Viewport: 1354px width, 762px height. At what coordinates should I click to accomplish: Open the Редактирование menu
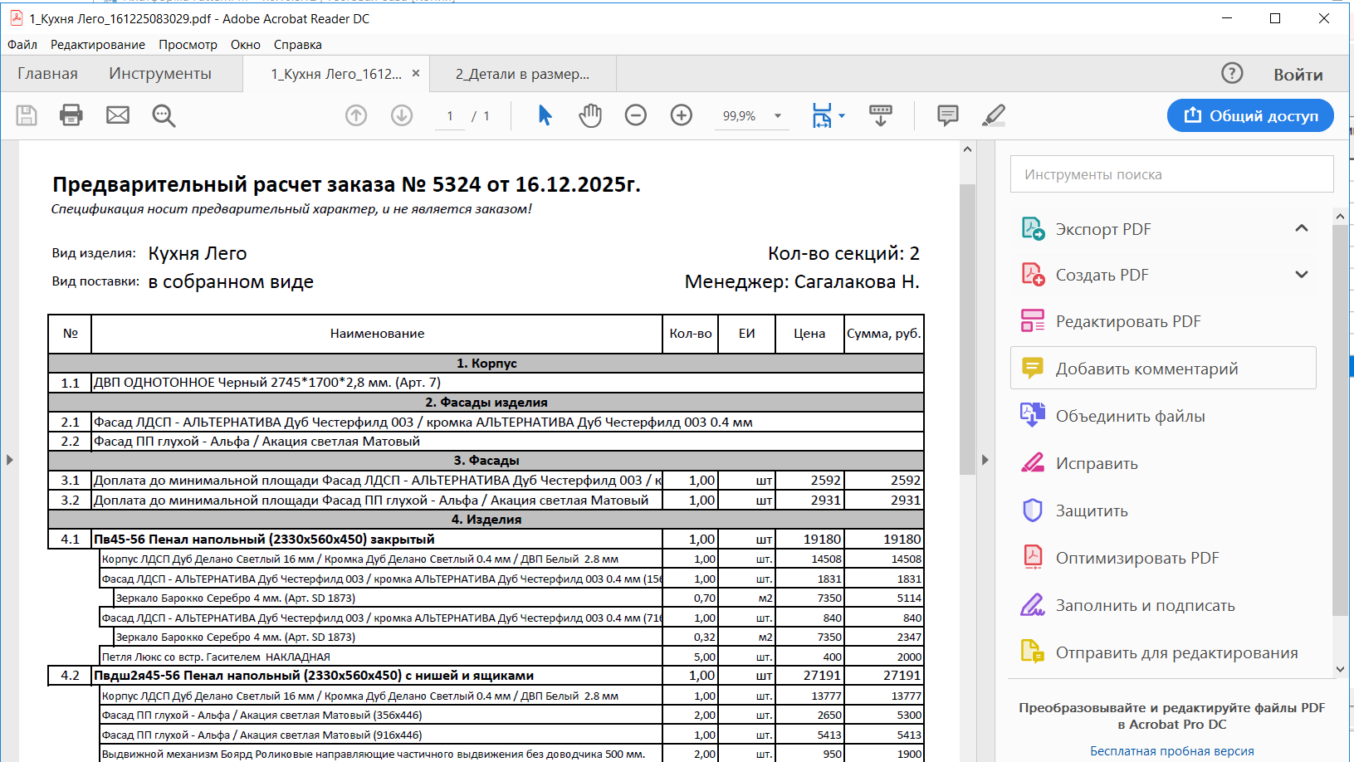(97, 45)
